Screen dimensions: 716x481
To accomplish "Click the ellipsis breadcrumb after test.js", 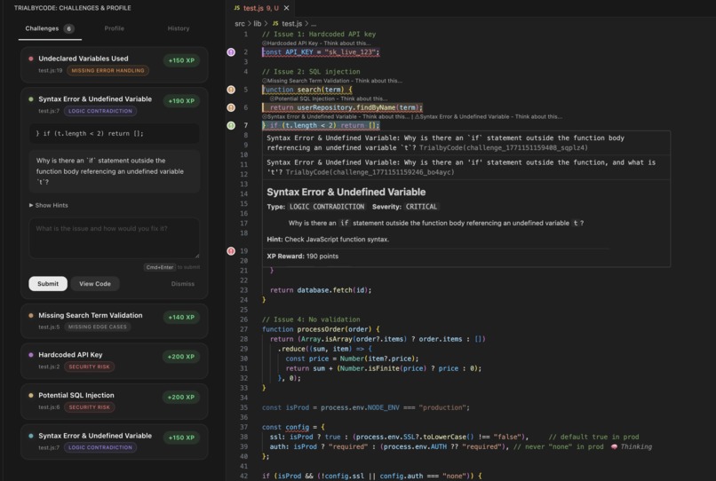I will click(314, 24).
